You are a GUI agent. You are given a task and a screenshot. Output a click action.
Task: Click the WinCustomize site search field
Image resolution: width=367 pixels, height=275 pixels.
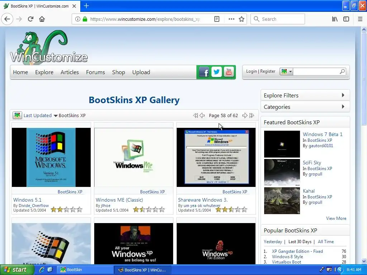[x=316, y=72]
